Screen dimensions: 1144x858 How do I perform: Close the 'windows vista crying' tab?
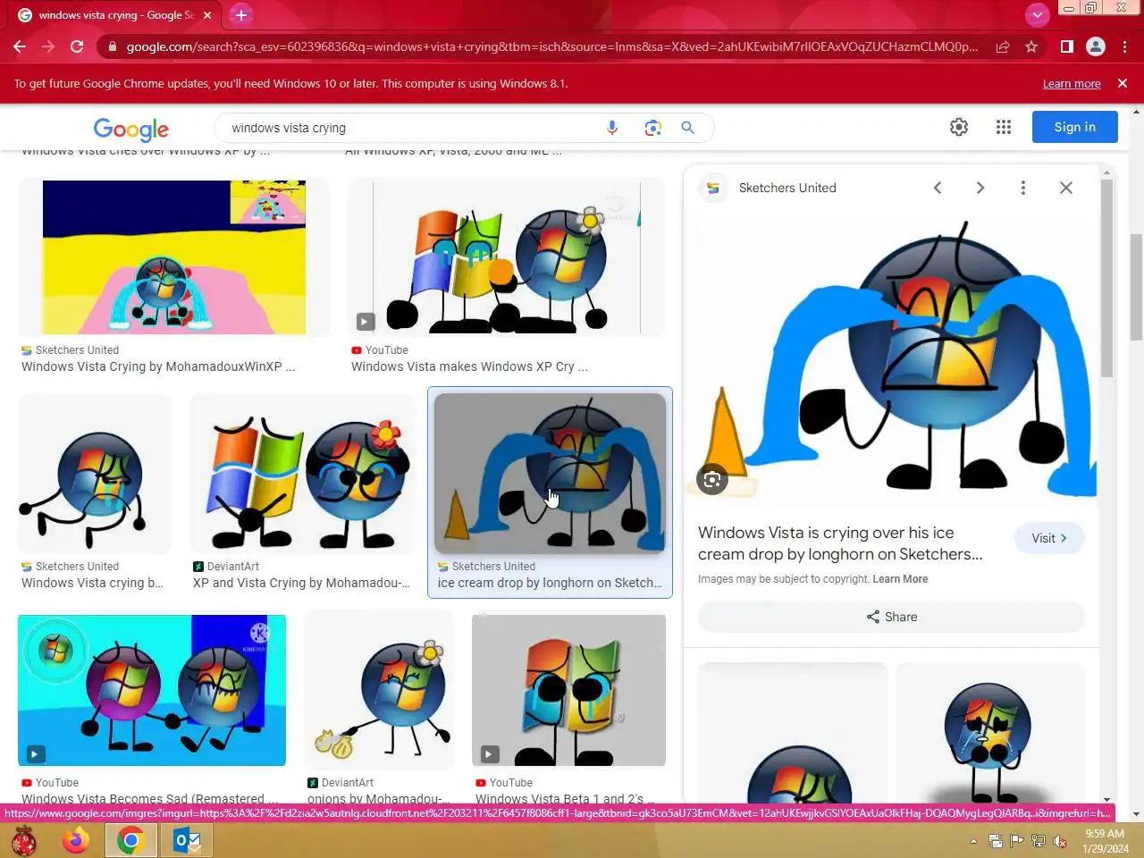[x=207, y=15]
